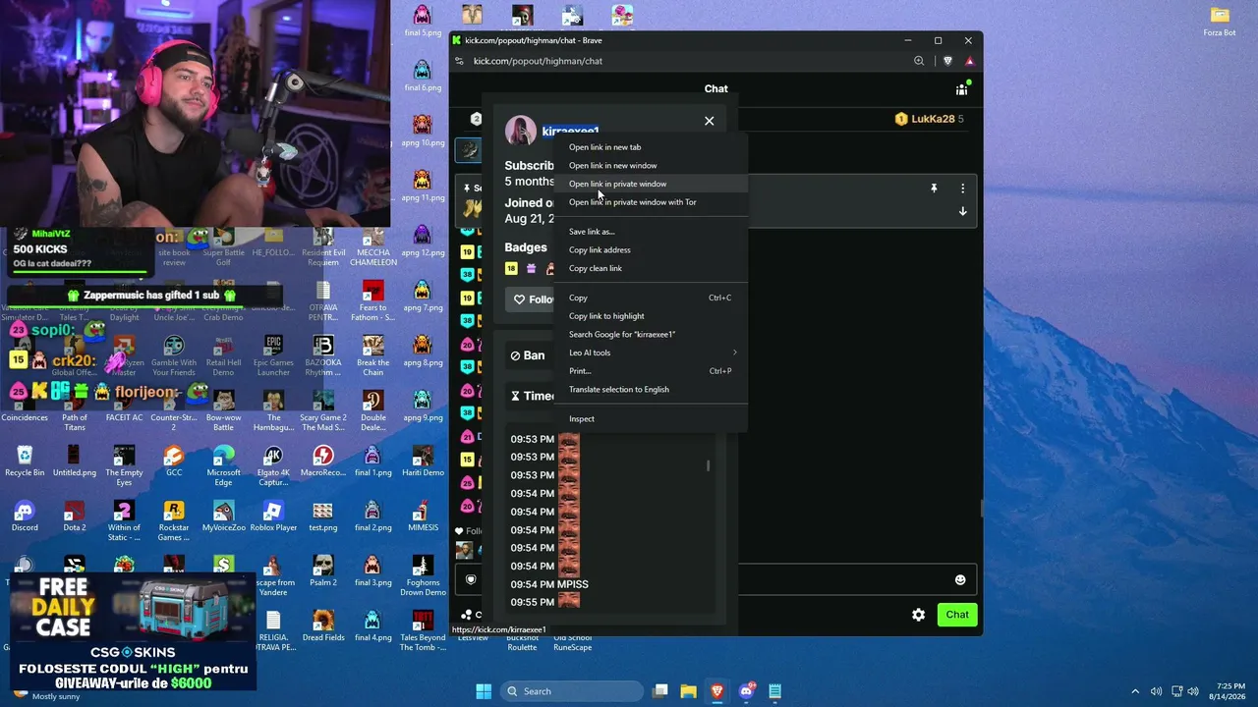The height and width of the screenshot is (707, 1258).
Task: Select the GCC desktop icon
Action: pyautogui.click(x=174, y=461)
